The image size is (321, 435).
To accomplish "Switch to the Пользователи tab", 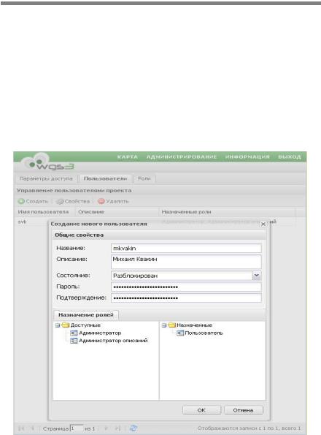I will pyautogui.click(x=106, y=178).
